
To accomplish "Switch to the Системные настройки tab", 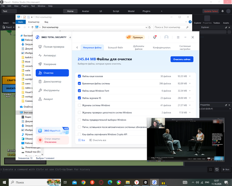I will 185,47.
